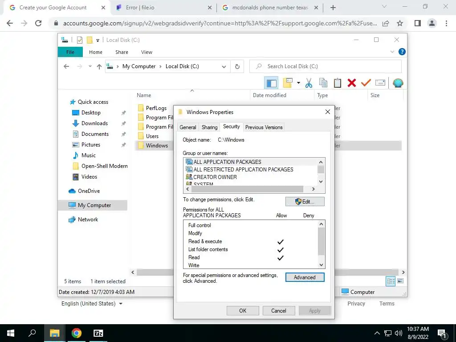Viewport: 456px width, 342px height.
Task: Switch to large icons view icon
Action: (400, 281)
